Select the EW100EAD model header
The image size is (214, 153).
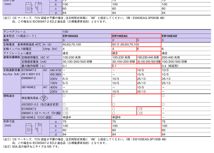point(169,36)
